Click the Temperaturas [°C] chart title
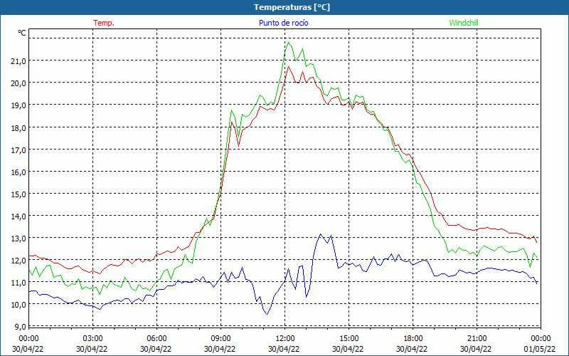Image resolution: width=569 pixels, height=356 pixels. tap(292, 7)
